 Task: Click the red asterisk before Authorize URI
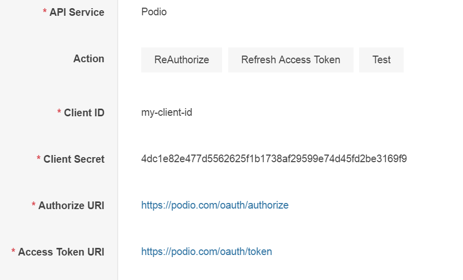click(x=34, y=205)
